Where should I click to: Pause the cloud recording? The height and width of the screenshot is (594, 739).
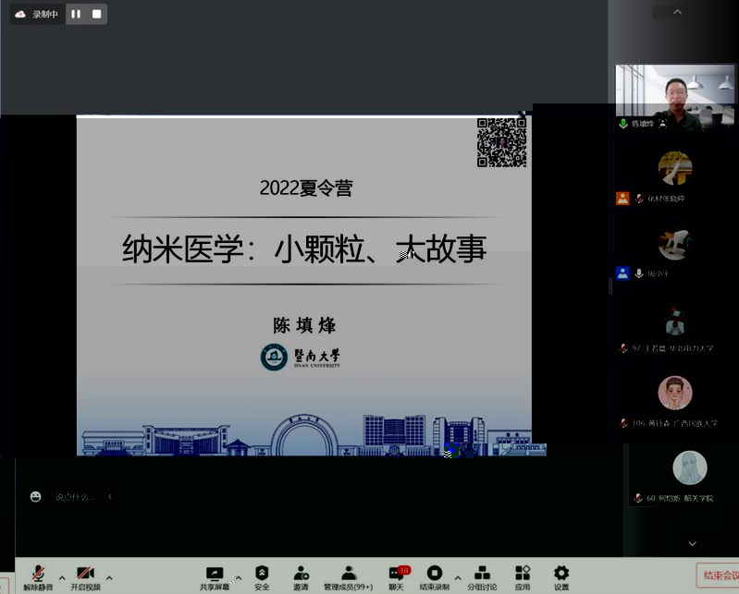pos(76,14)
